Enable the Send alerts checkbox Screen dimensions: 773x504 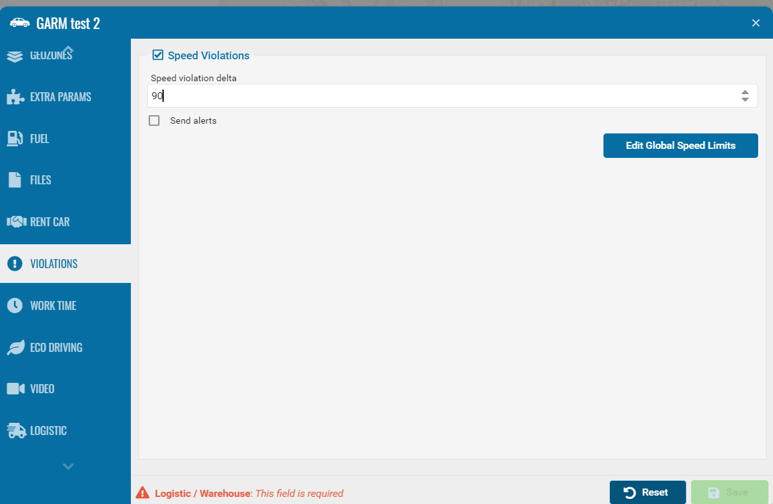pyautogui.click(x=154, y=121)
